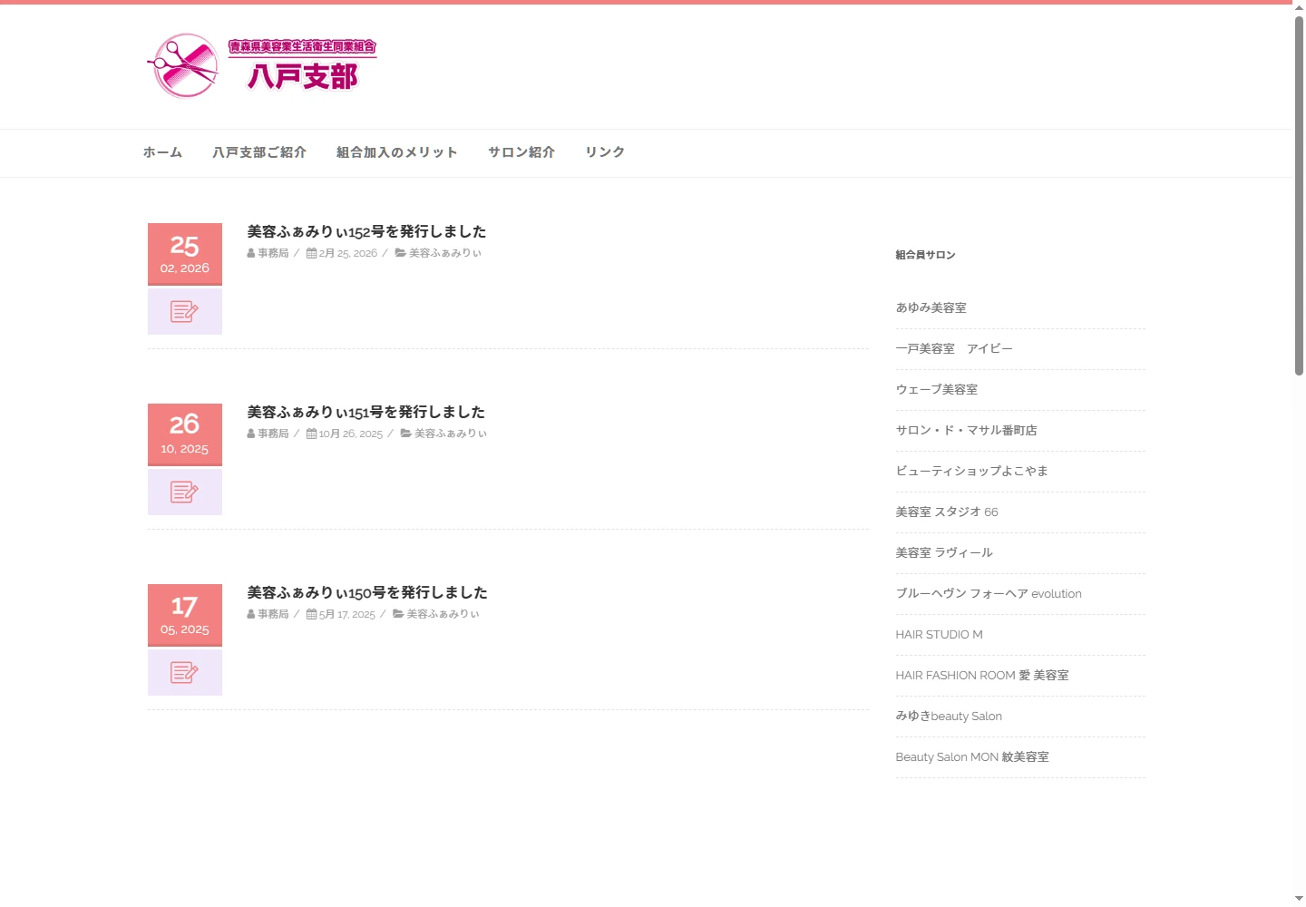
Task: Open the 一戸美容室 アイビー salon link
Action: [954, 348]
